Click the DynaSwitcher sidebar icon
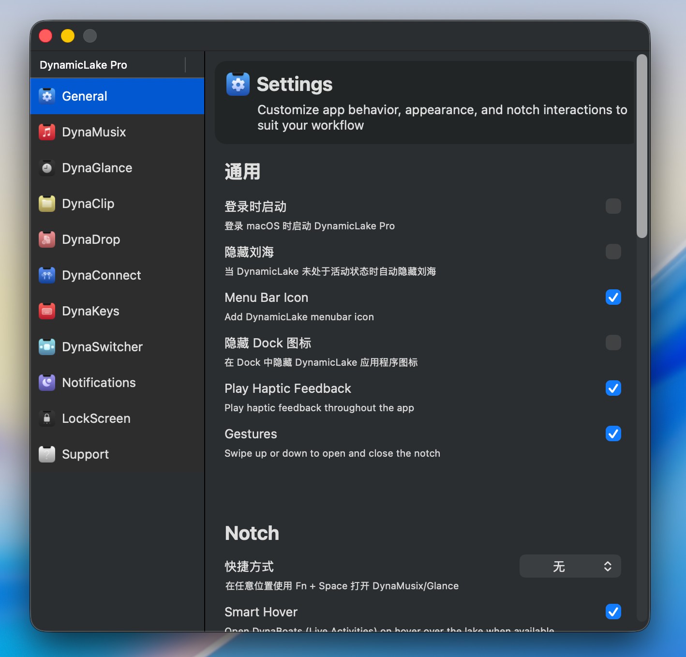This screenshot has width=686, height=657. (47, 347)
